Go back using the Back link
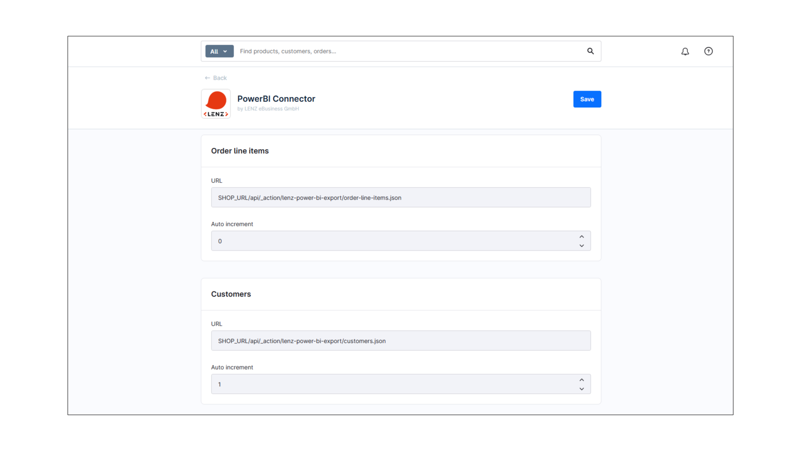Image resolution: width=801 pixels, height=451 pixels. point(216,78)
